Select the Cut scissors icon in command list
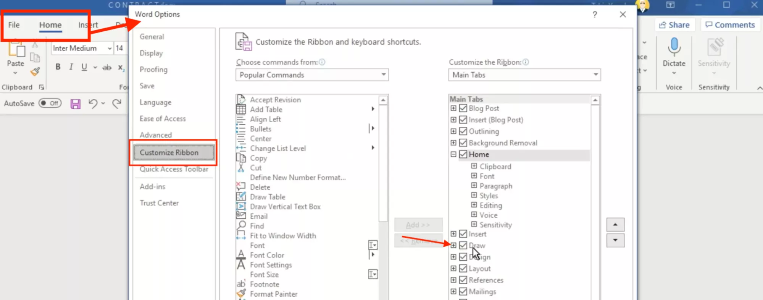Image resolution: width=763 pixels, height=300 pixels. pyautogui.click(x=241, y=167)
